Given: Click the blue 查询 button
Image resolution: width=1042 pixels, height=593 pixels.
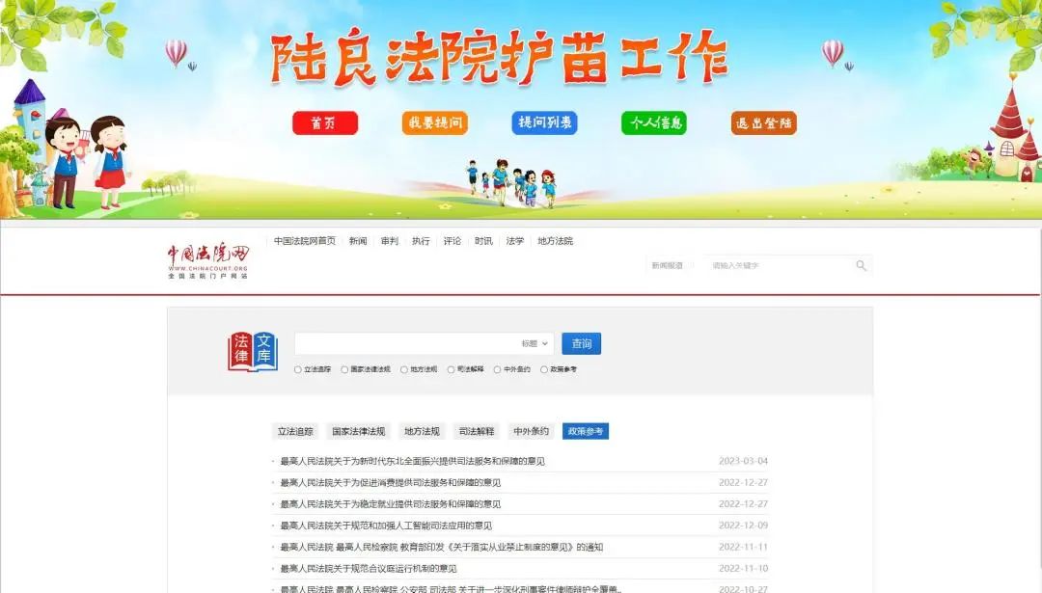Looking at the screenshot, I should click(582, 343).
